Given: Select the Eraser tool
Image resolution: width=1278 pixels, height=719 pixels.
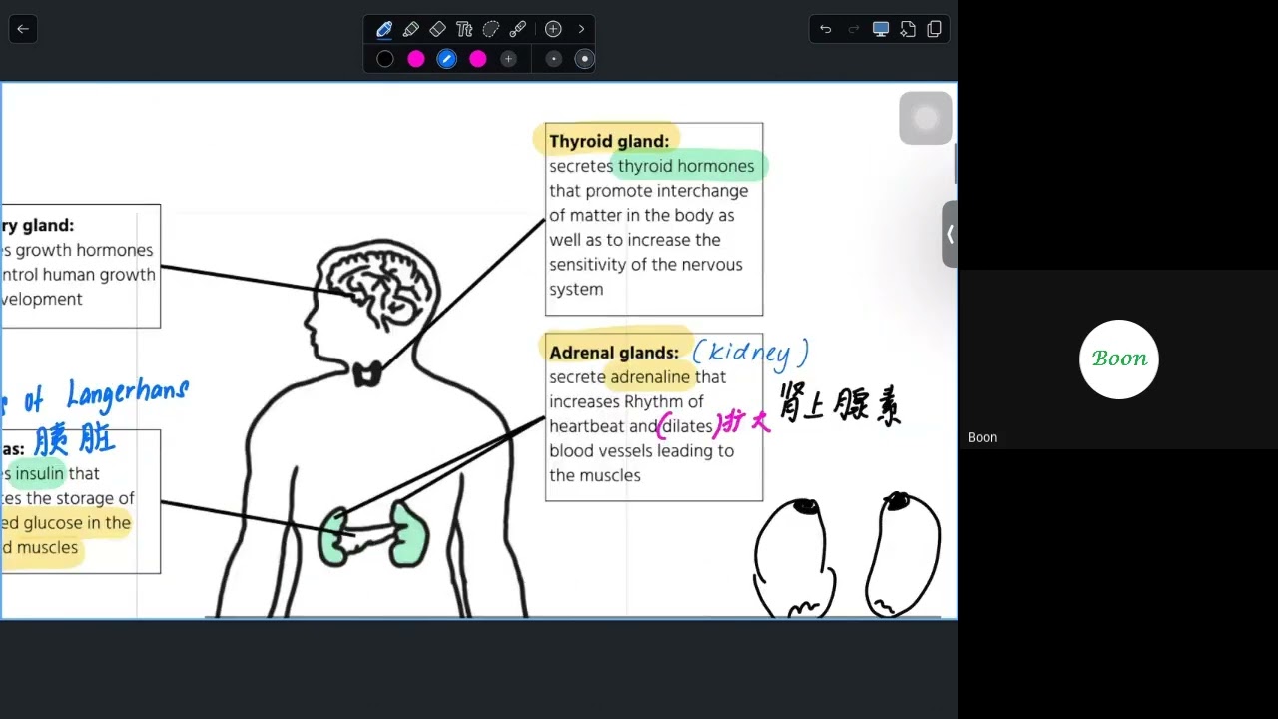Looking at the screenshot, I should click(x=437, y=29).
